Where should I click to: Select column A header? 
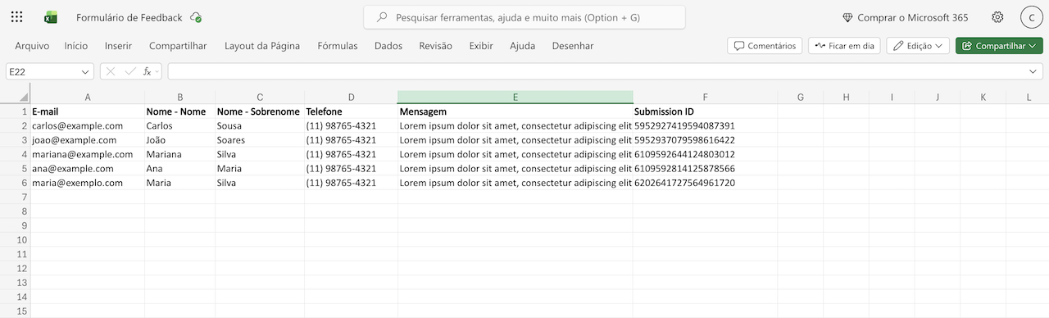[88, 98]
